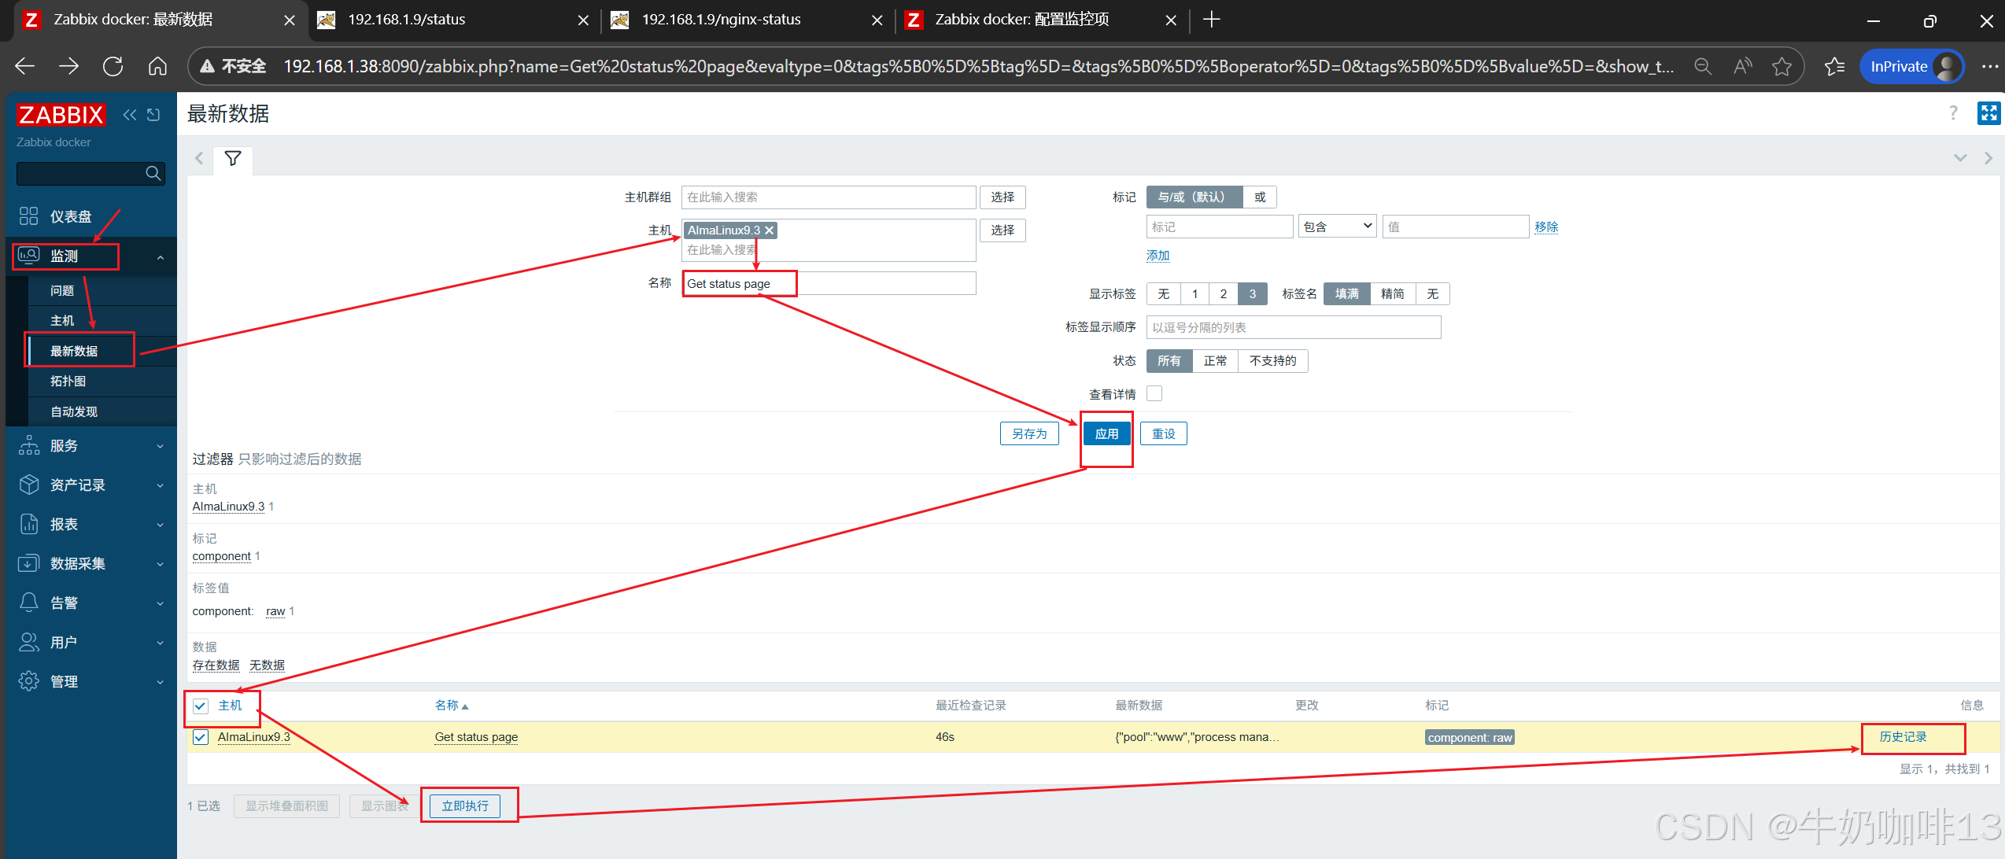Click the kiosk mode fullscreen icon

(1988, 113)
